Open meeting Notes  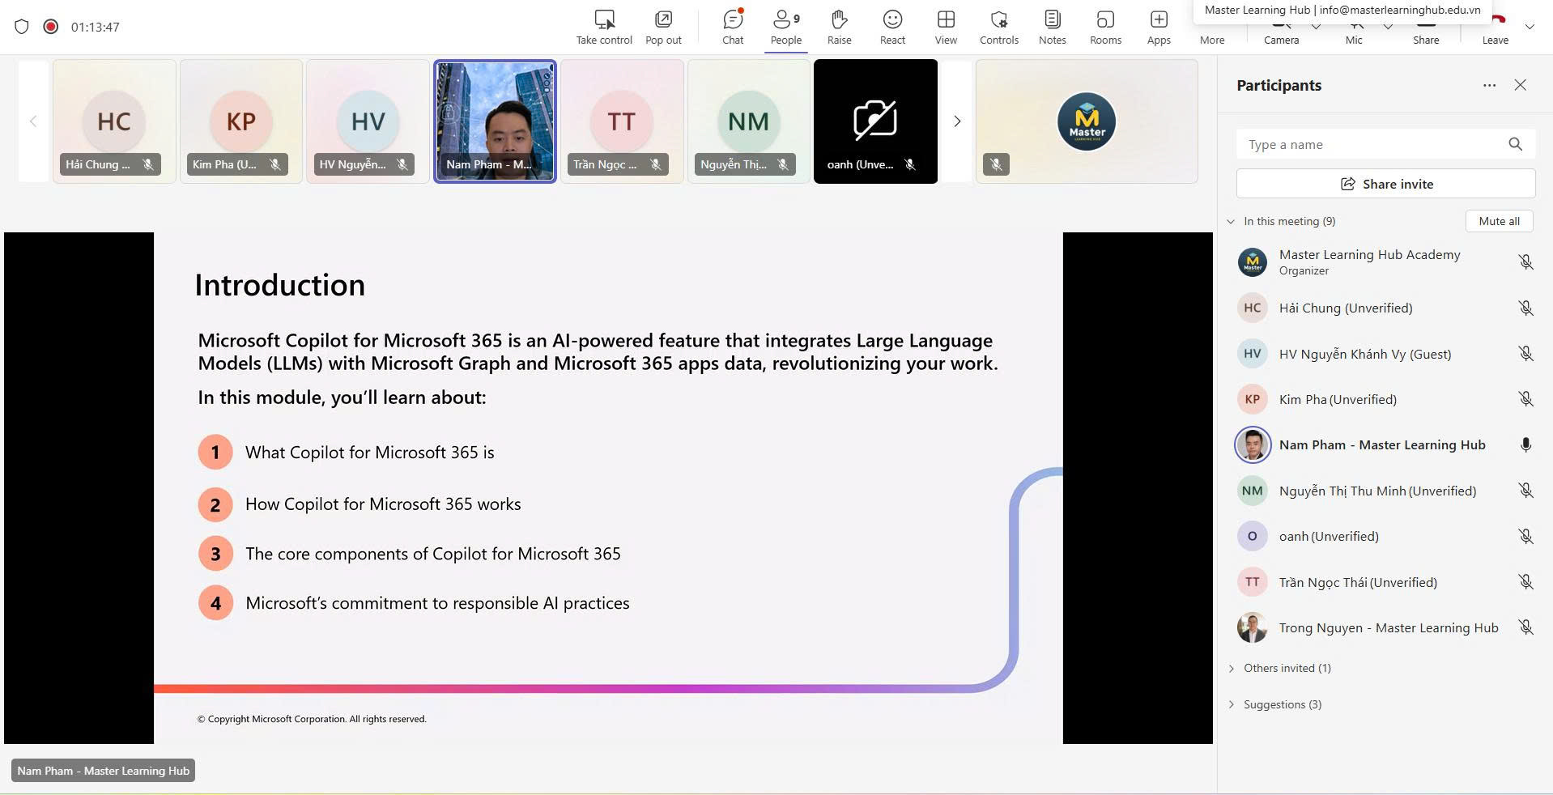(1052, 27)
